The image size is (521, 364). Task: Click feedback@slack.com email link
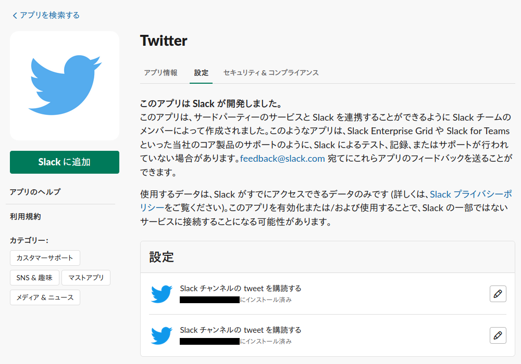pos(282,159)
